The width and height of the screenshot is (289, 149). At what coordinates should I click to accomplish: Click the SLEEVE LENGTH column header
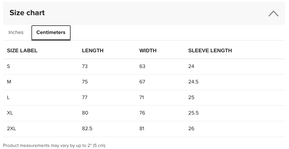click(210, 50)
